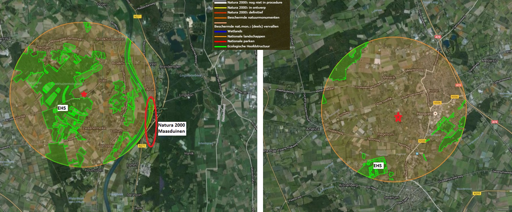Click the De Voort place name
Viewport: 512px width, 212px height.
(x=134, y=195)
